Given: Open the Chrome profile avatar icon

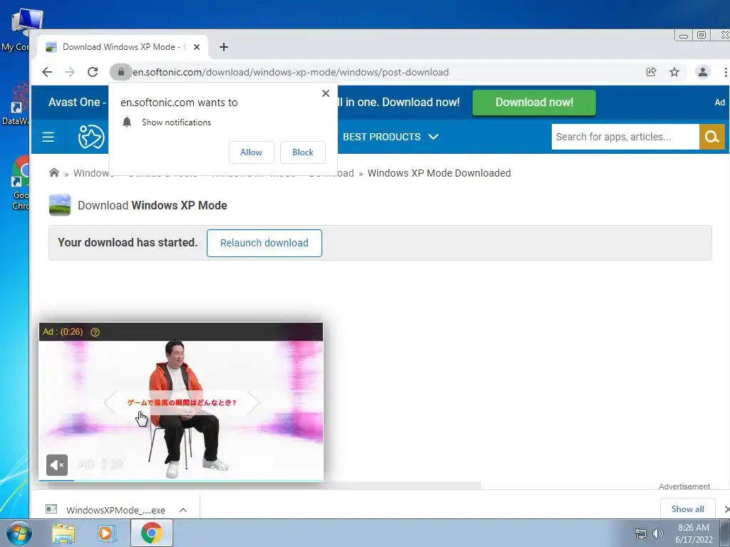Looking at the screenshot, I should [x=702, y=72].
